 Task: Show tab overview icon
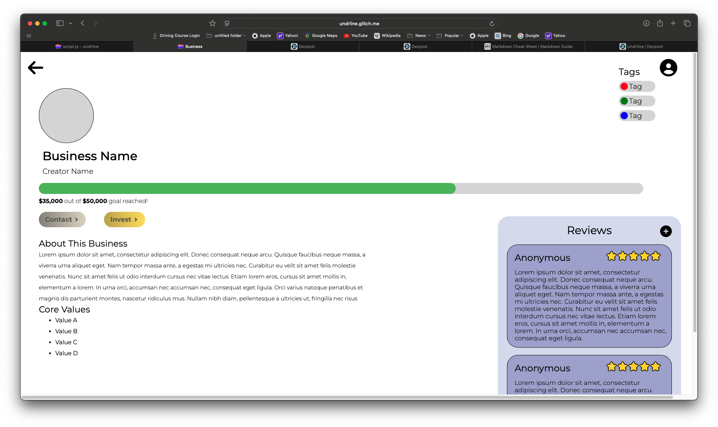687,23
